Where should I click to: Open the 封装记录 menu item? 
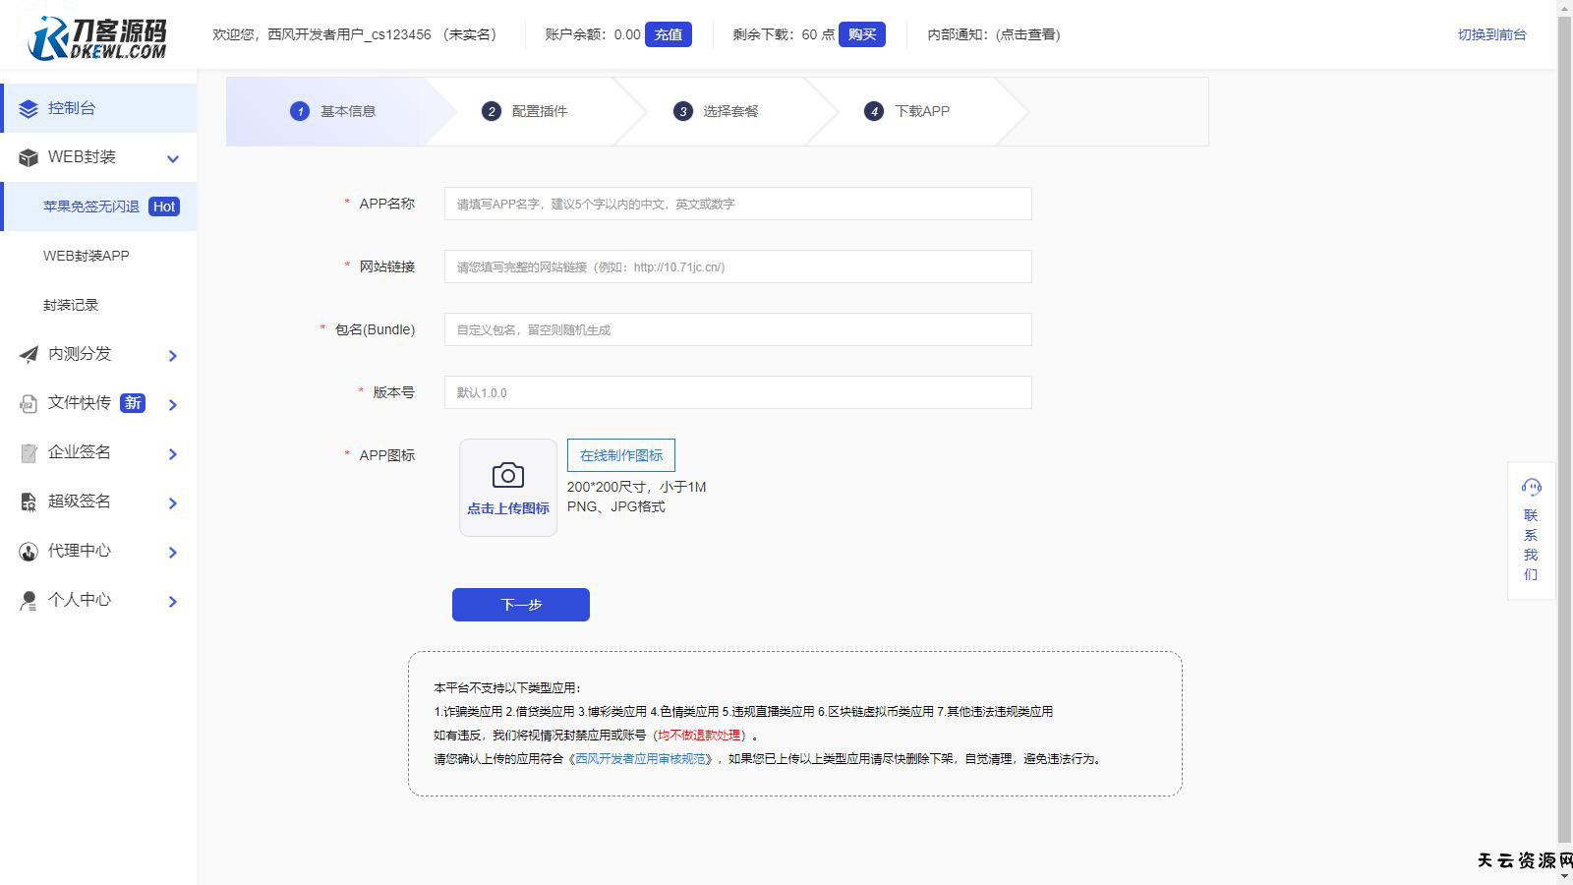click(71, 305)
